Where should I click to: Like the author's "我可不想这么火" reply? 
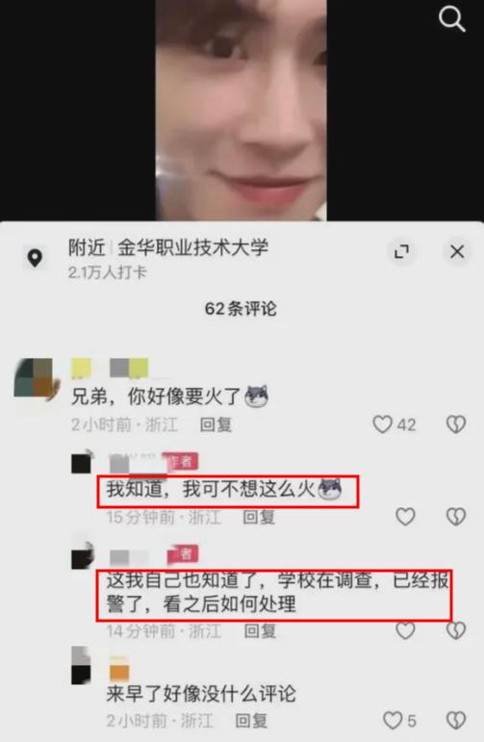coord(405,516)
